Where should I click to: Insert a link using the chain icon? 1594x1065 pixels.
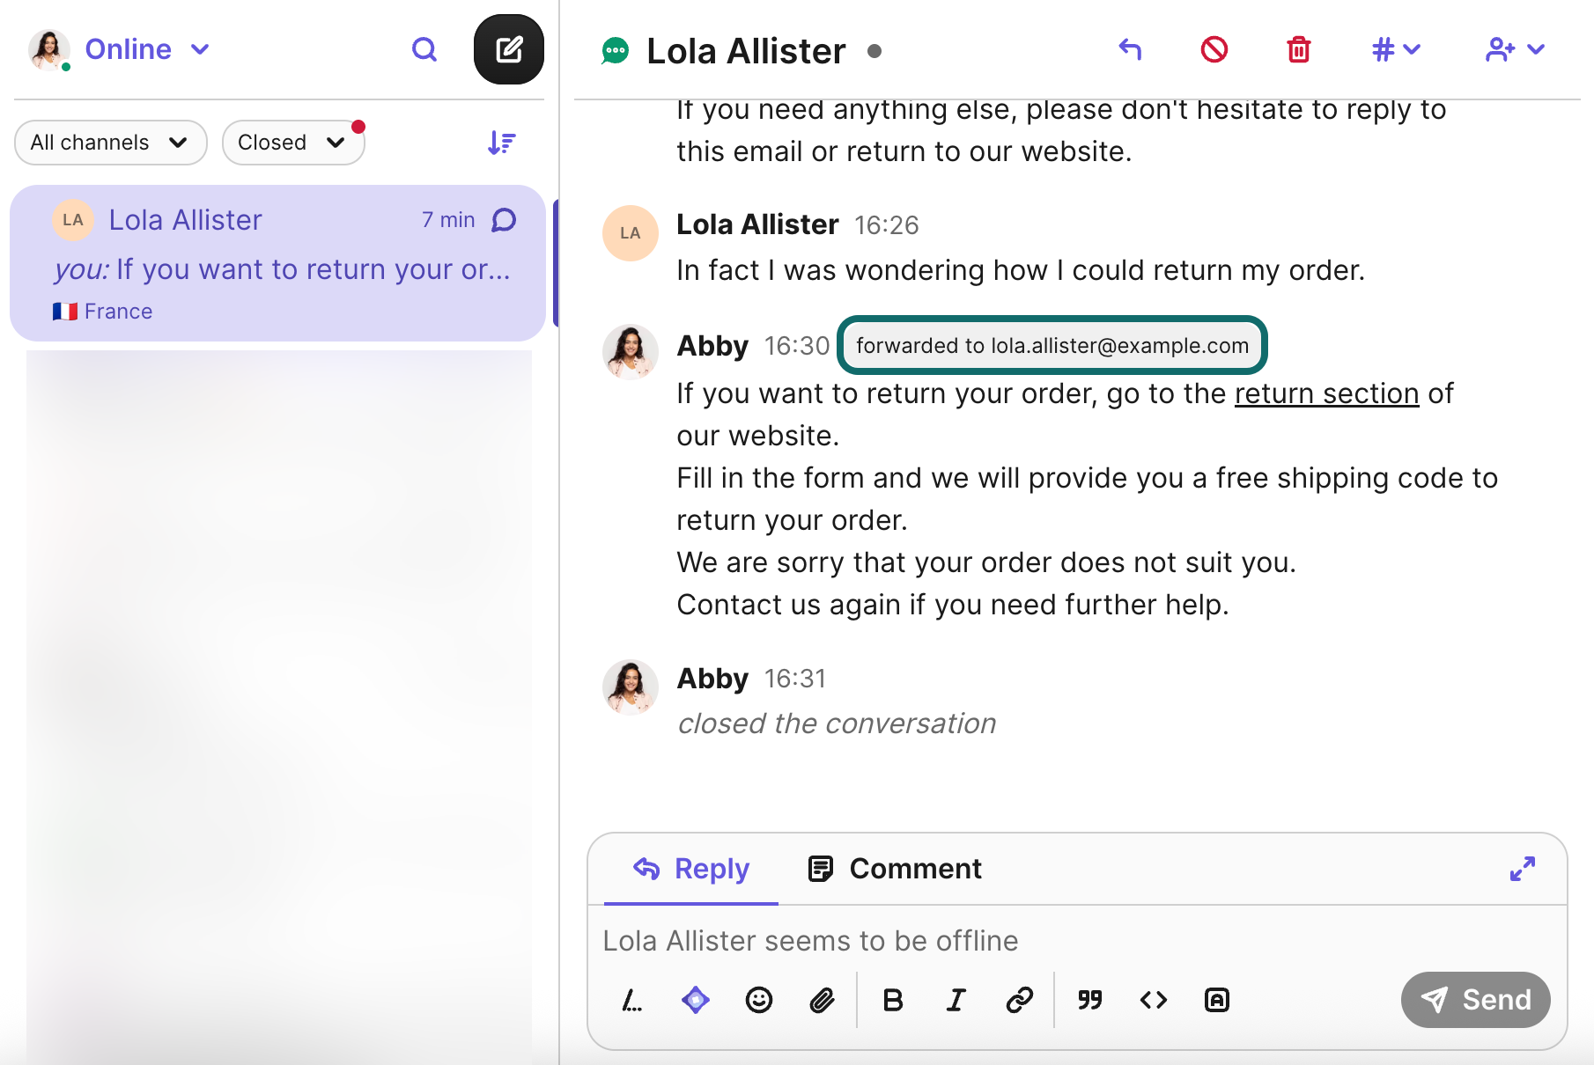(x=1019, y=1000)
